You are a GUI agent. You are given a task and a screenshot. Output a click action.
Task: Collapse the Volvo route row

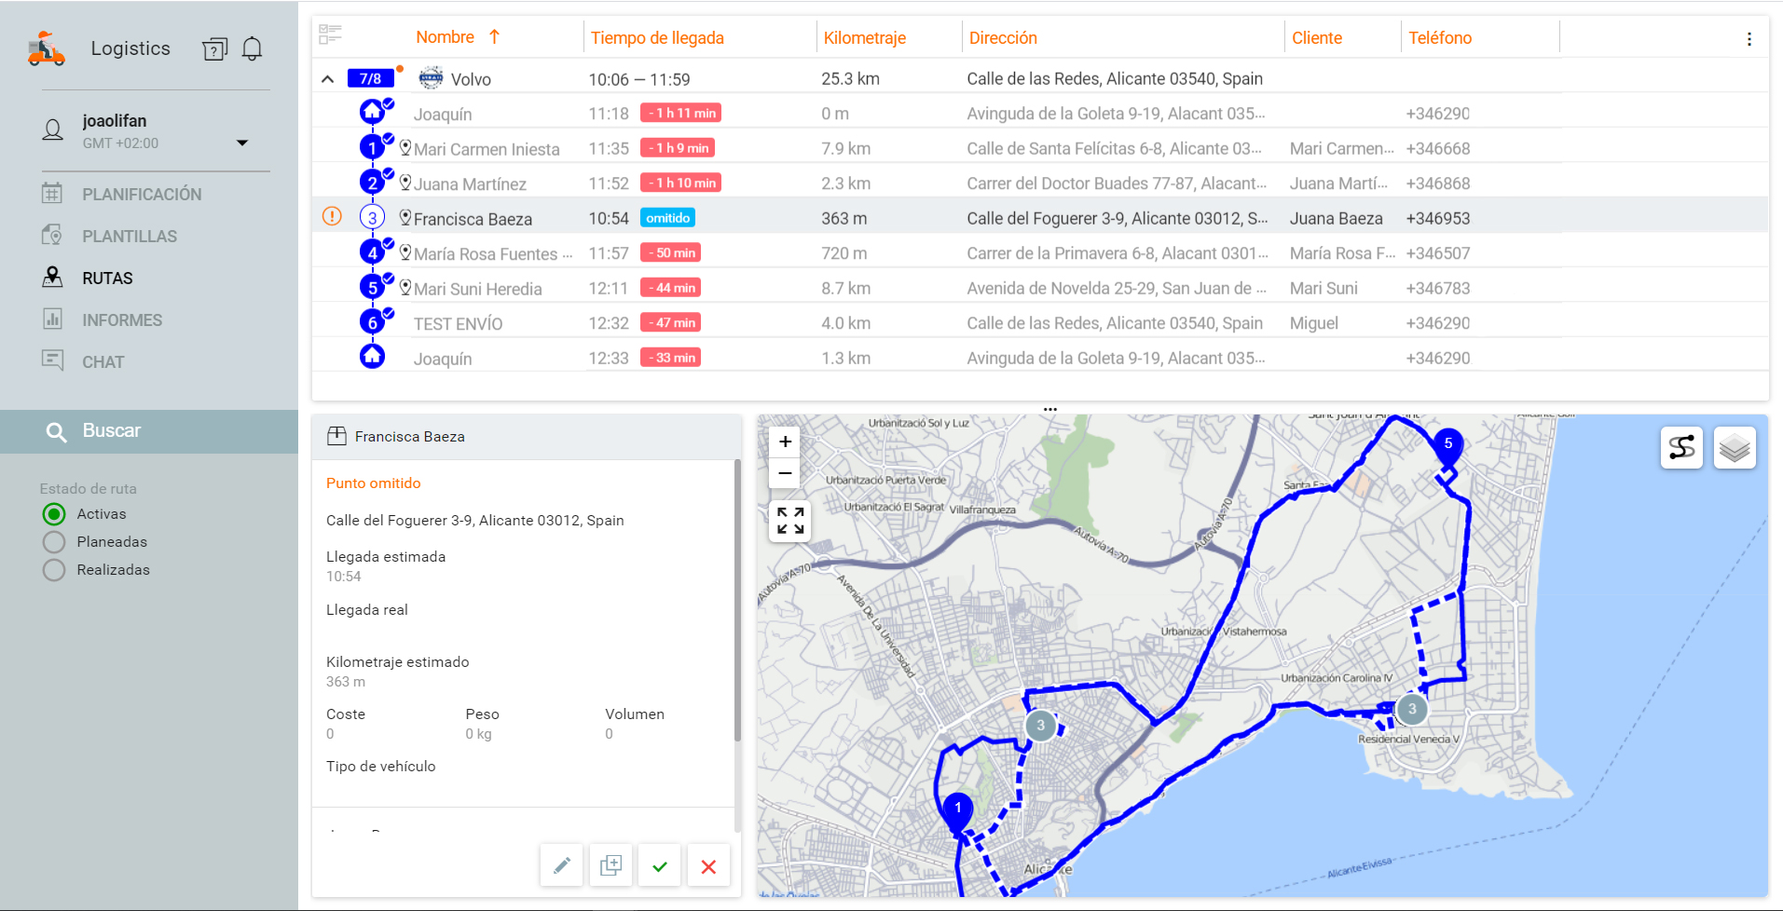click(328, 79)
